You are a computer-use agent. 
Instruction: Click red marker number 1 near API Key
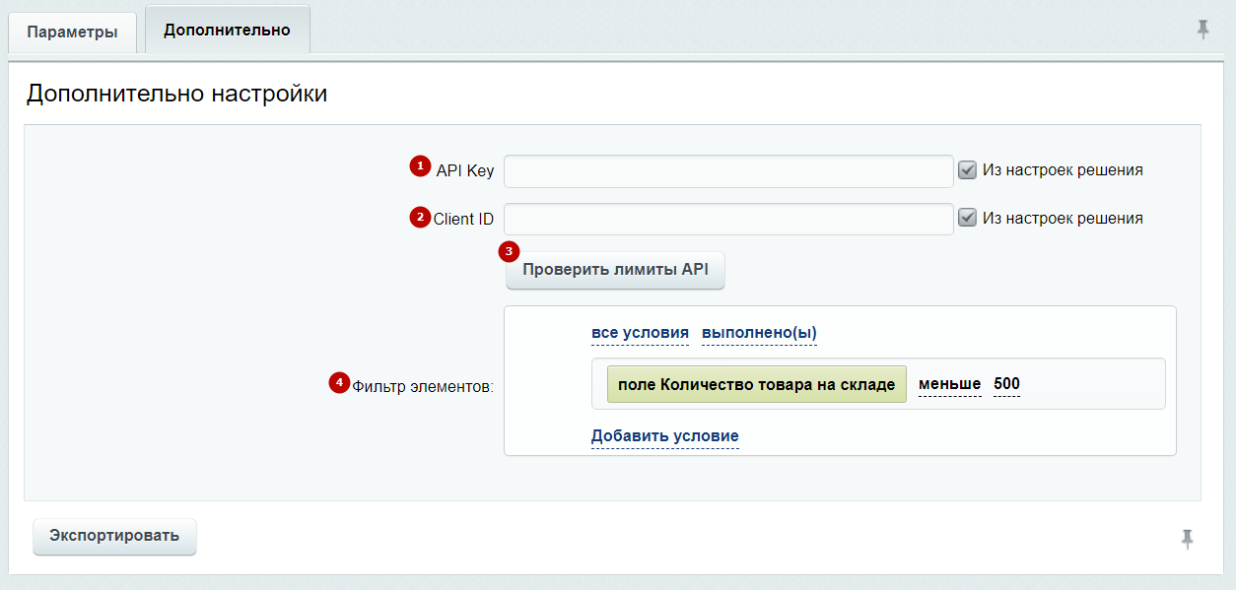tap(421, 165)
